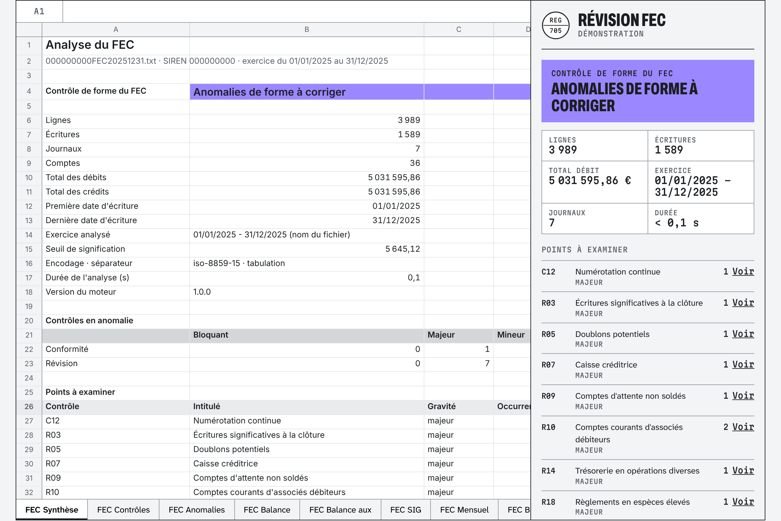Image resolution: width=781 pixels, height=521 pixels.
Task: Switch to the FEC Contrôles sheet tab
Action: [123, 510]
